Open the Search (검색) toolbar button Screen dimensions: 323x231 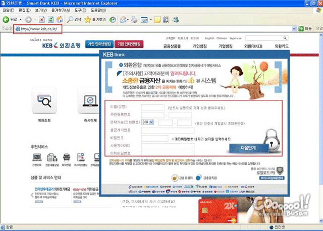tap(74, 20)
